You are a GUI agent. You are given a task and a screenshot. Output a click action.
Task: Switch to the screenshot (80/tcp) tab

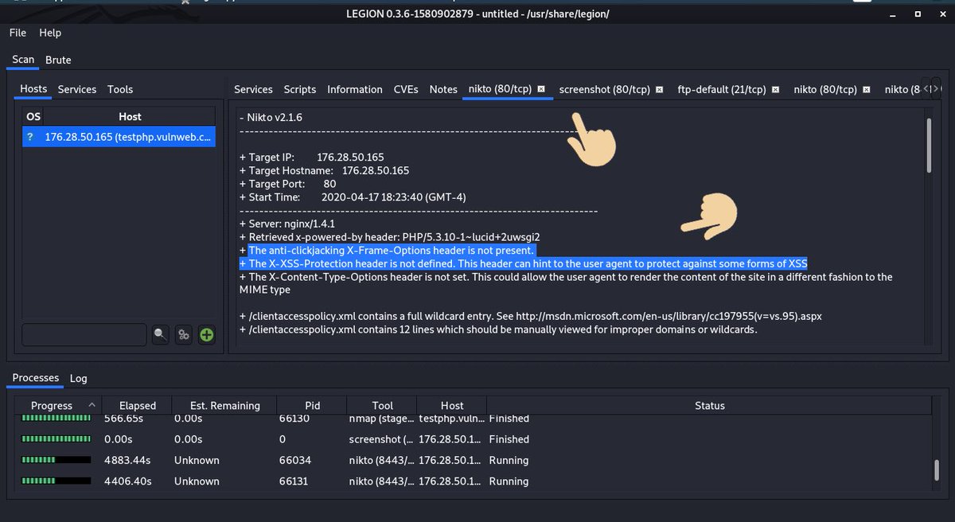tap(605, 89)
